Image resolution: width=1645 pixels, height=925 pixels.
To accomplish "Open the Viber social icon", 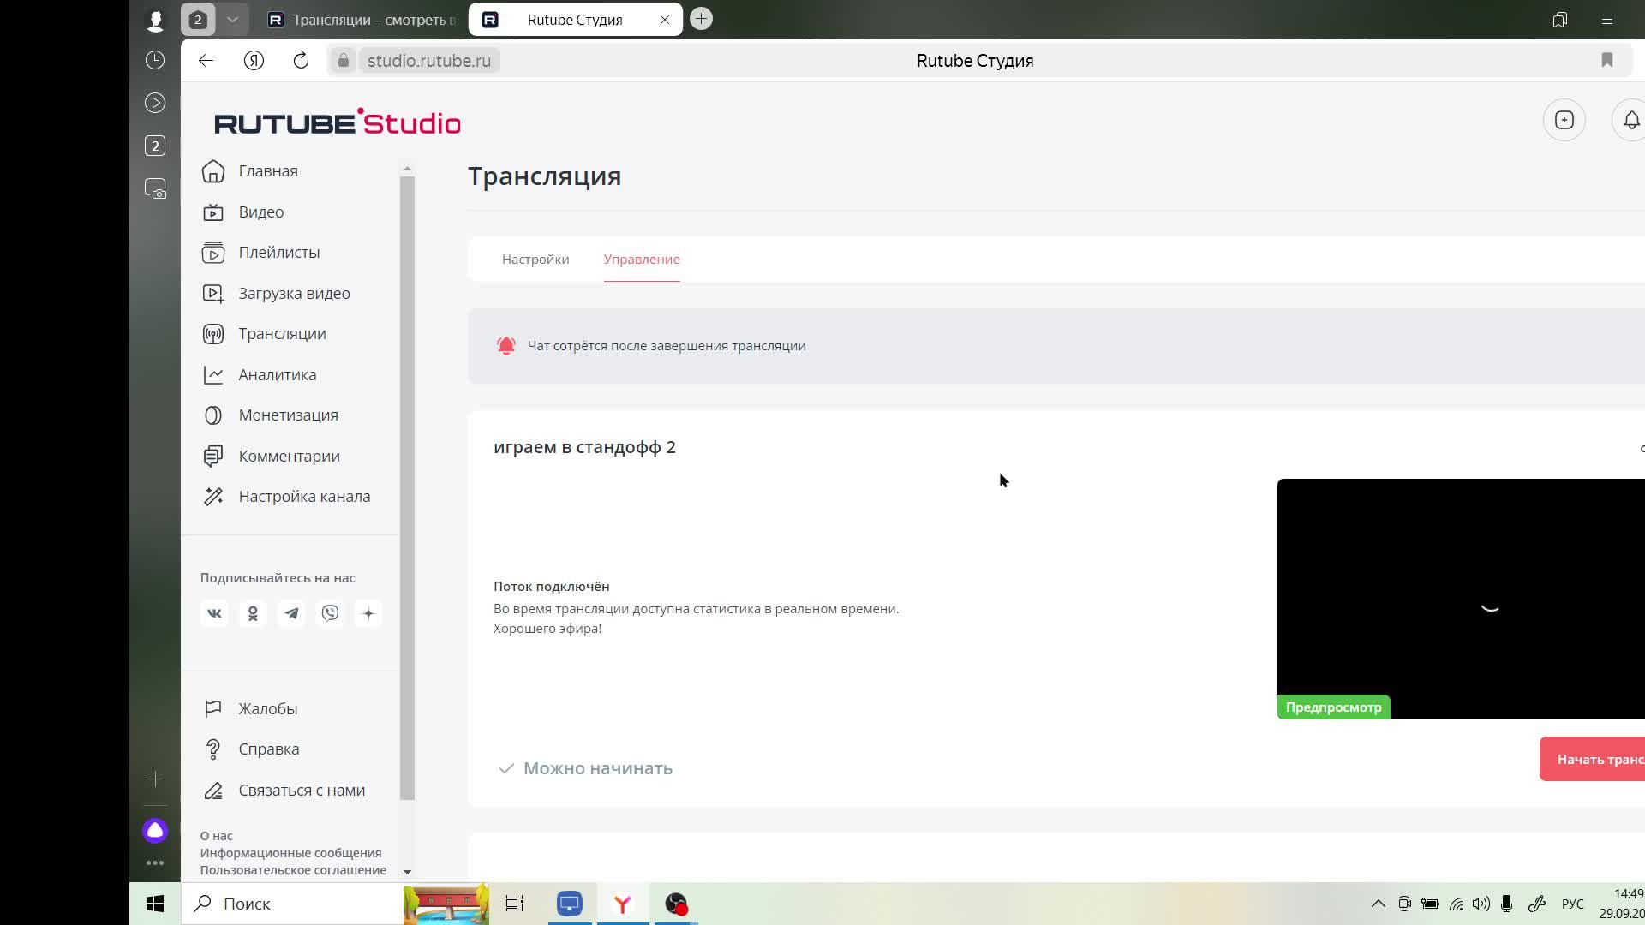I will pyautogui.click(x=330, y=613).
